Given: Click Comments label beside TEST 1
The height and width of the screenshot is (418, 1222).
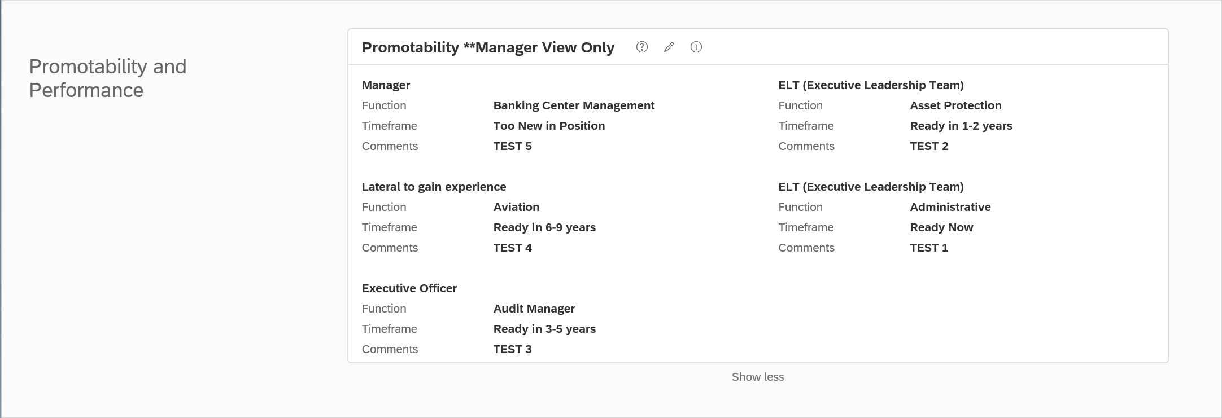Looking at the screenshot, I should 806,248.
